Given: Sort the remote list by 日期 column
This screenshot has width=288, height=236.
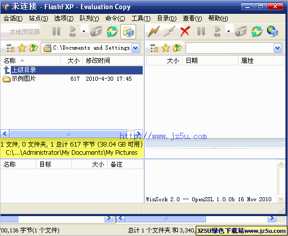Looking at the screenshot, I should 211,61.
